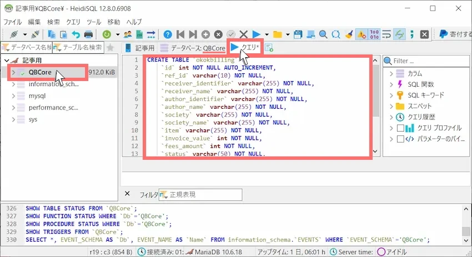Screen dimensions: 472x257
Task: Run the query with blue play icon
Action: click(x=256, y=34)
